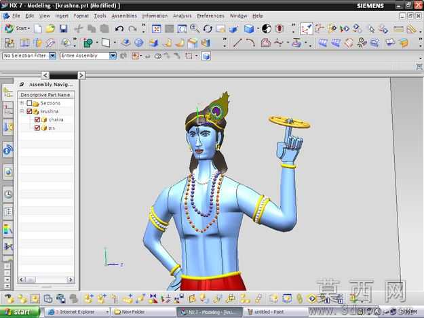Undo the last action
The image size is (424, 318).
click(119, 28)
